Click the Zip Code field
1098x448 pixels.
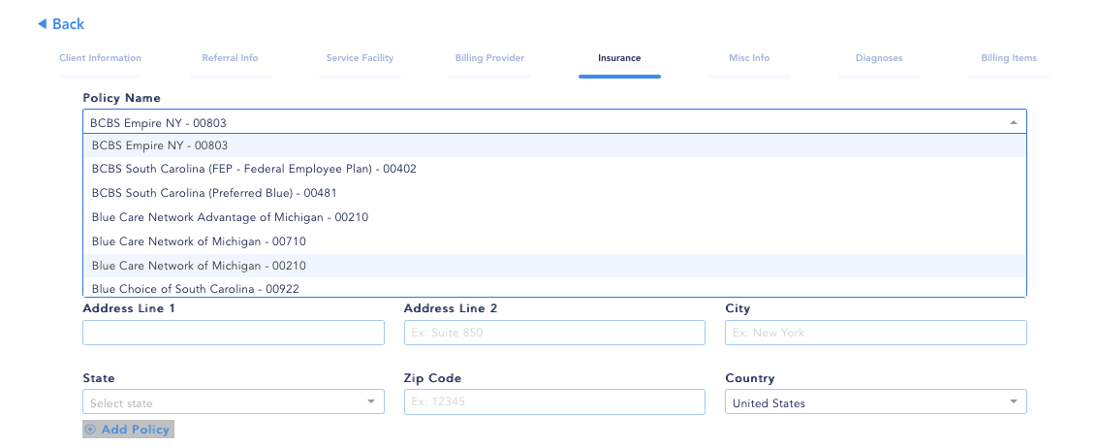click(554, 401)
